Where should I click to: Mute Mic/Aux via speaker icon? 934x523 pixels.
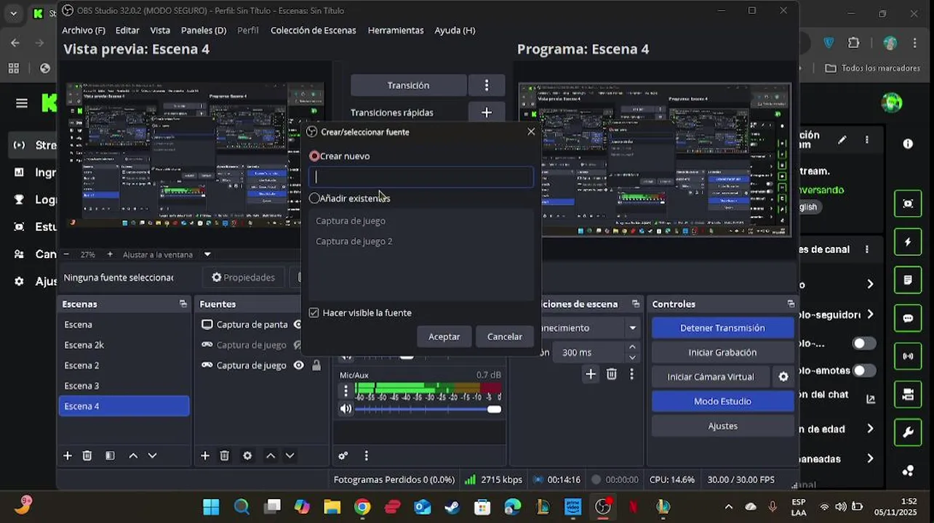click(346, 409)
